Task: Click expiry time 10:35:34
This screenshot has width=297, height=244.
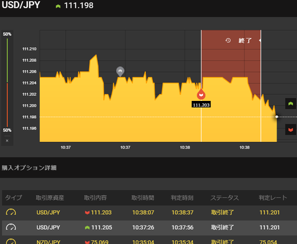Action: coord(183,242)
